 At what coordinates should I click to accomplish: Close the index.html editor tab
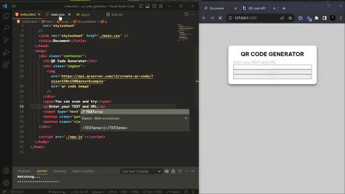point(39,15)
